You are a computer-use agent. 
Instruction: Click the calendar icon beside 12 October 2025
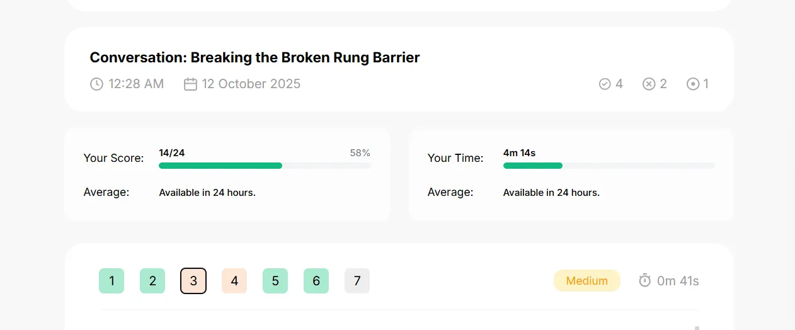coord(190,84)
